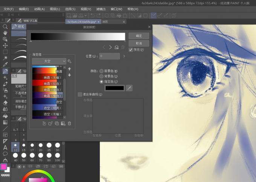Open the 图层(L) menu
Screen dimensions: 256x182
coord(55,9)
